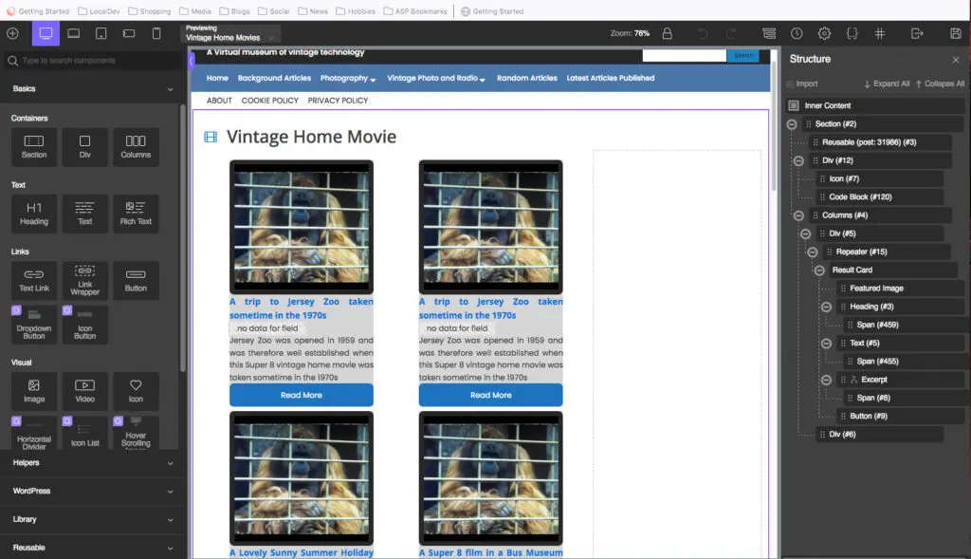Open Photography menu in page navigation
971x559 pixels.
pos(347,78)
